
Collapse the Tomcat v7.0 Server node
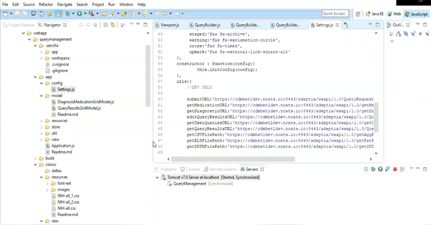click(157, 178)
